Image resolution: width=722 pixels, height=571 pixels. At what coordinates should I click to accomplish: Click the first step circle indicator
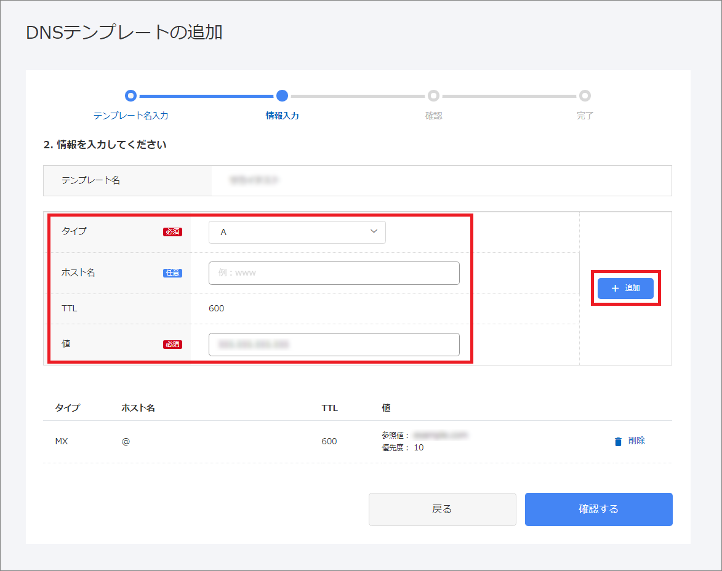coord(130,96)
